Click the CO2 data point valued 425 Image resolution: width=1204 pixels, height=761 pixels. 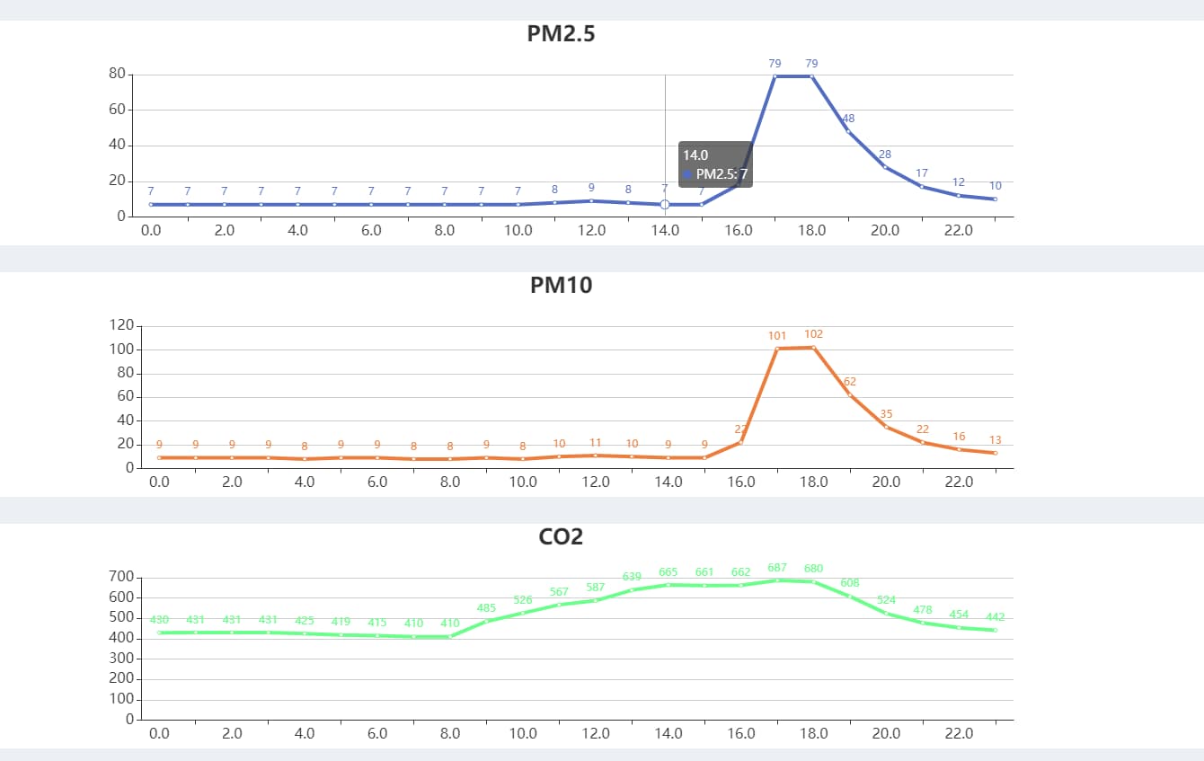pos(305,633)
